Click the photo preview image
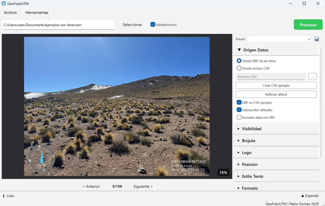This screenshot has width=325, height=206. pos(117,106)
